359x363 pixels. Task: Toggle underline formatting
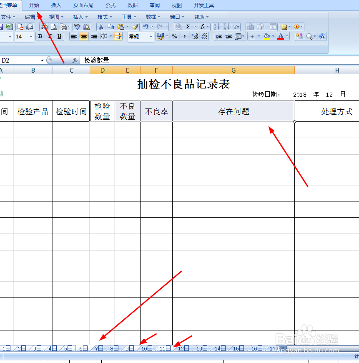point(58,36)
